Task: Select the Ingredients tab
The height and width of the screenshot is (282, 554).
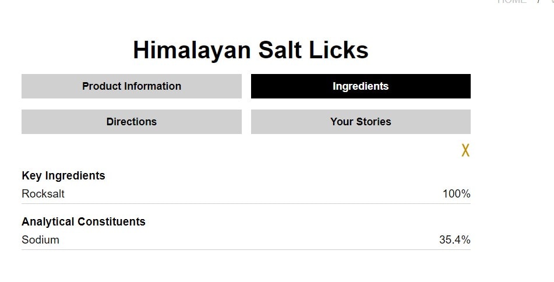Action: [x=361, y=86]
